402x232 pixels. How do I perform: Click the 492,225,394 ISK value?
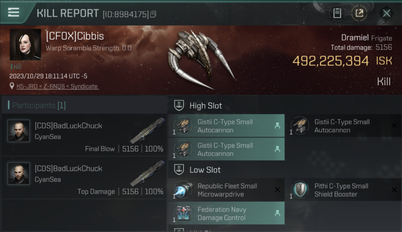click(x=342, y=61)
